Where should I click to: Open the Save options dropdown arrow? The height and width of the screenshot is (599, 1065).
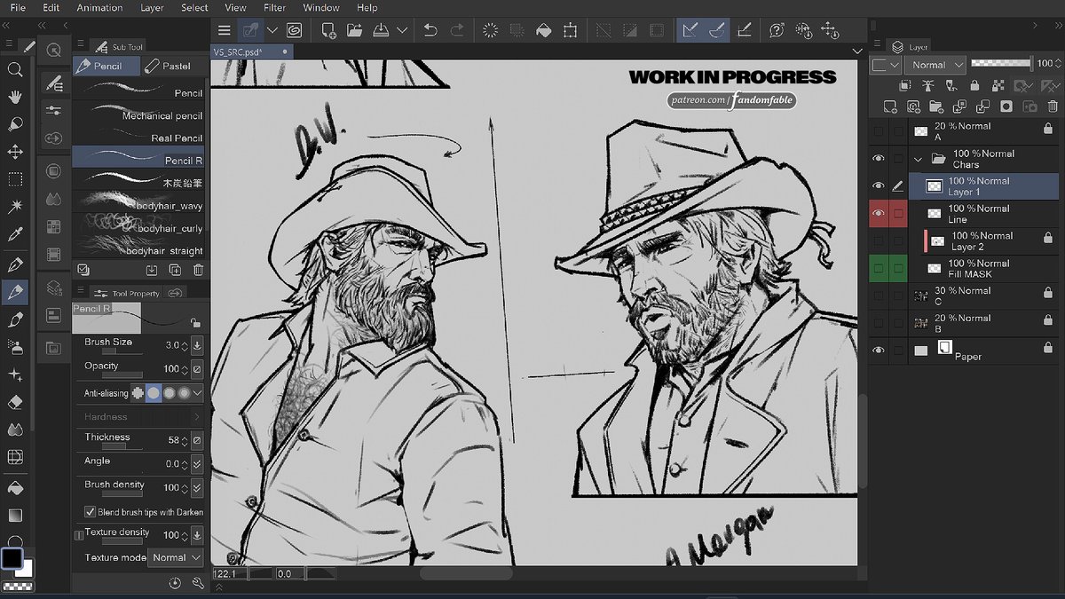coord(402,30)
